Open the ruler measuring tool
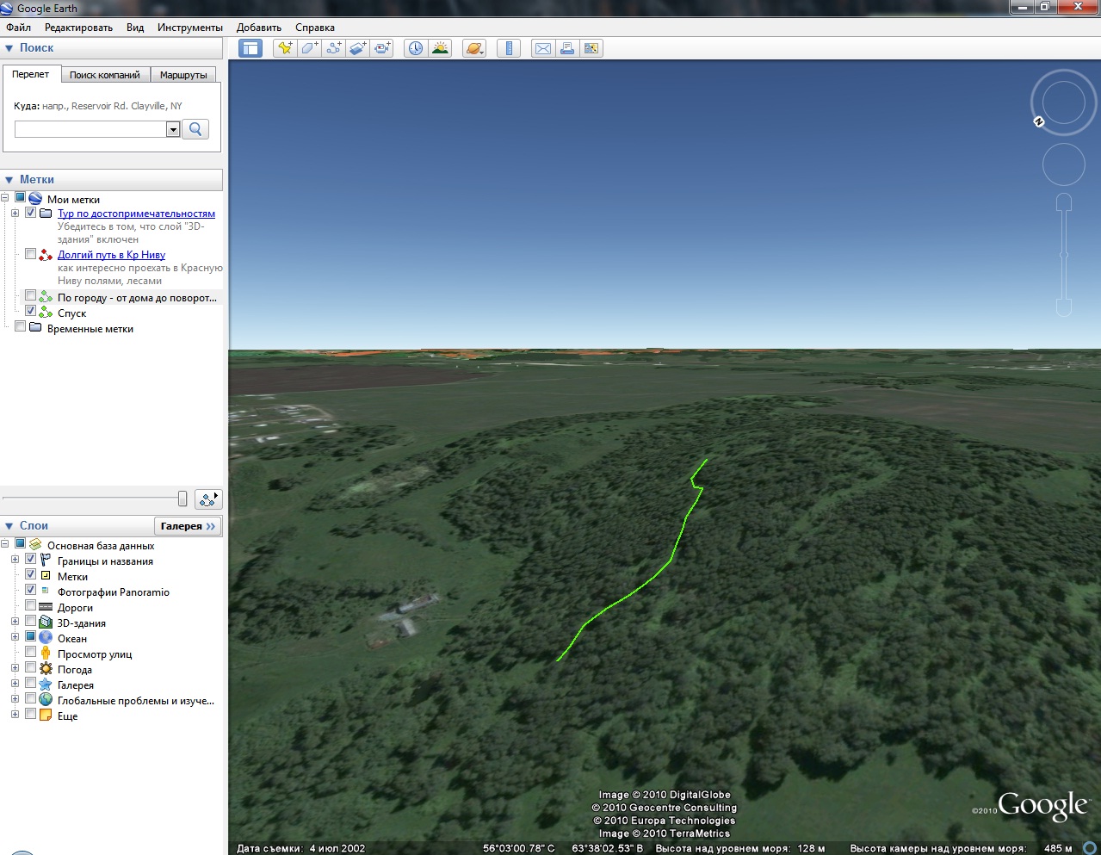1101x855 pixels. click(x=509, y=48)
